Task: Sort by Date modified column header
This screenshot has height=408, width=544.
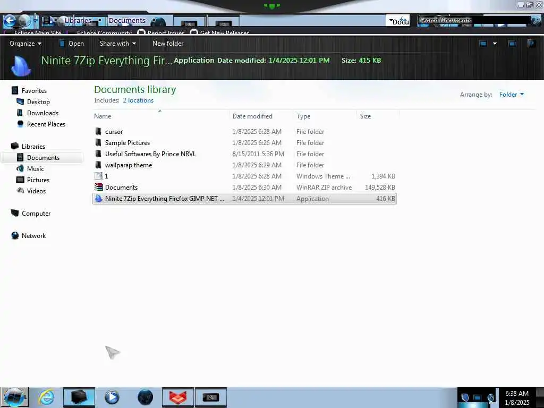Action: (252, 116)
